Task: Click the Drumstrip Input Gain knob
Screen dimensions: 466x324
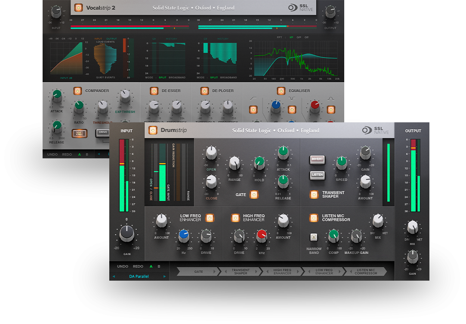Action: pos(127,233)
